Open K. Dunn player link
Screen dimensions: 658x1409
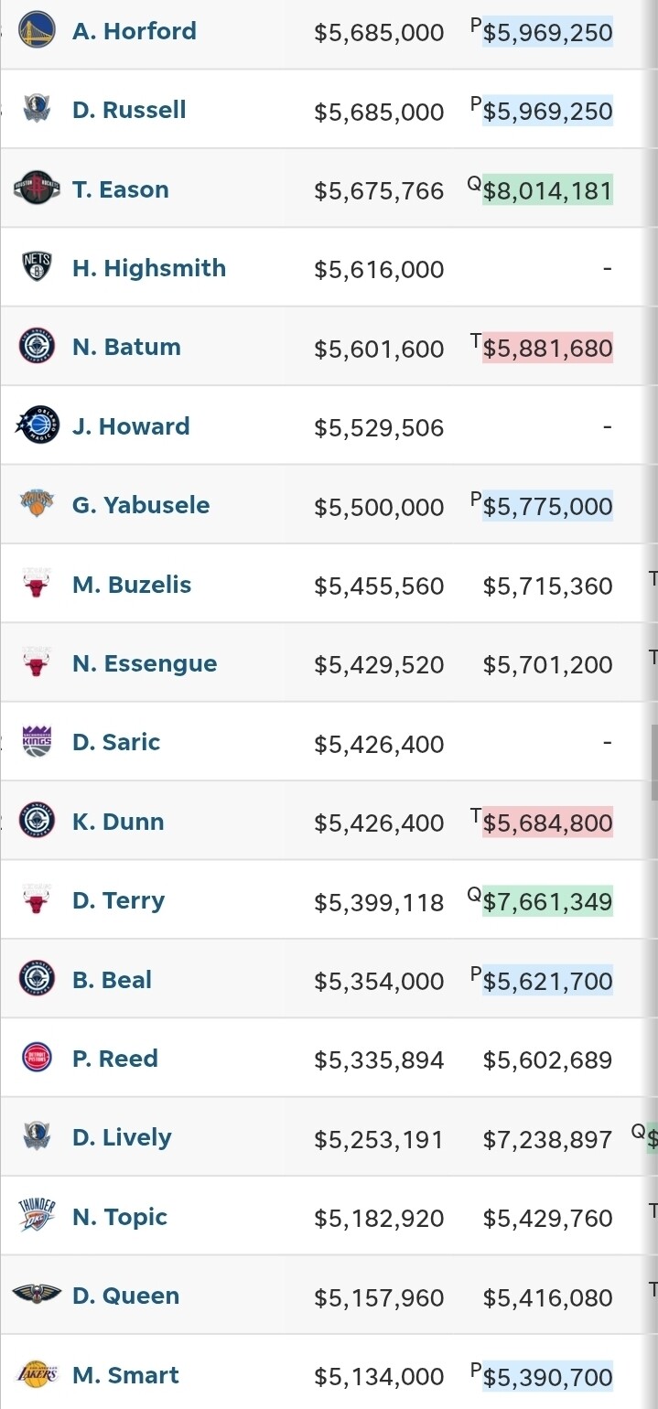(x=118, y=822)
